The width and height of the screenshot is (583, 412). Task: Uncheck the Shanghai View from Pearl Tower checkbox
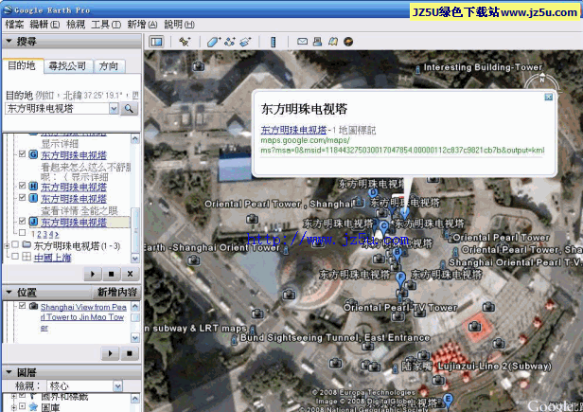pyautogui.click(x=22, y=306)
